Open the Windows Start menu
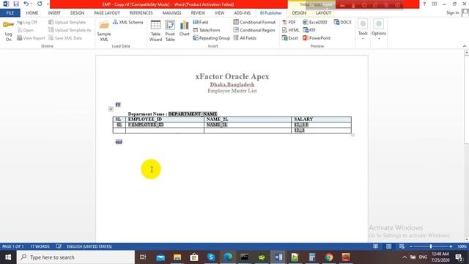Screen dimensions: 469x264 point(8,257)
